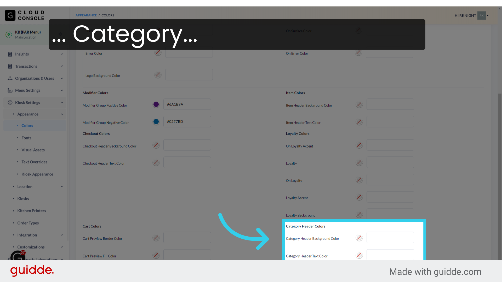Viewport: 502px width, 282px height.
Task: Open Logo Background Color picker swatch
Action: (158, 75)
